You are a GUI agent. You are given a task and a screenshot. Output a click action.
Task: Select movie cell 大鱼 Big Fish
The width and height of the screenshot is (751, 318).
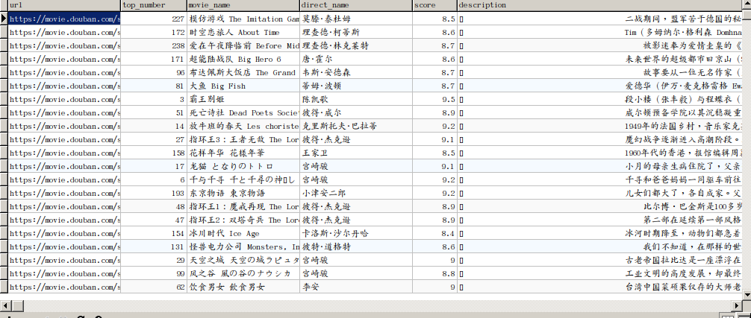(x=243, y=86)
